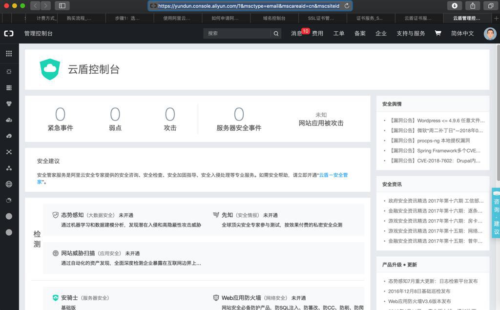Viewport: 500px width, 310px height.
Task: Open the stacked server icon in sidebar
Action: (x=9, y=88)
